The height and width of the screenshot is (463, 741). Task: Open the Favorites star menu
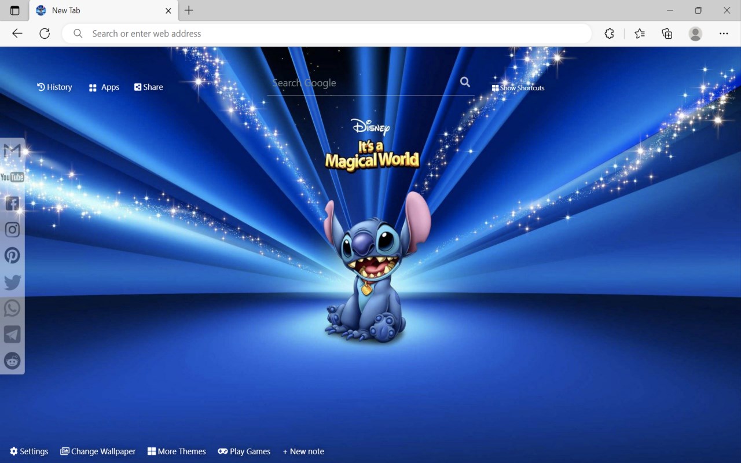(640, 34)
